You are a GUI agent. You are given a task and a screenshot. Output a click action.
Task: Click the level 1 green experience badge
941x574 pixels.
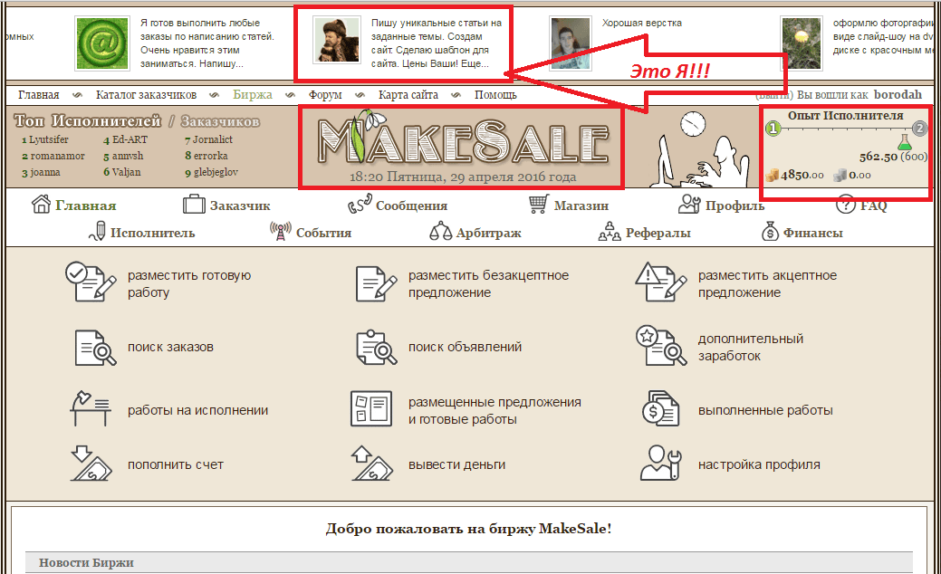(773, 128)
